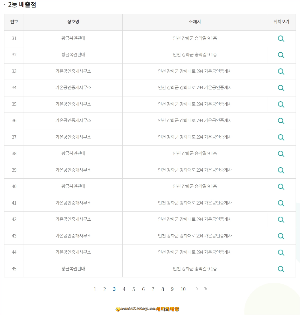The width and height of the screenshot is (300, 315).
Task: Click the magnifier icon for row 33 가온공인중개사무소
Action: (x=281, y=72)
